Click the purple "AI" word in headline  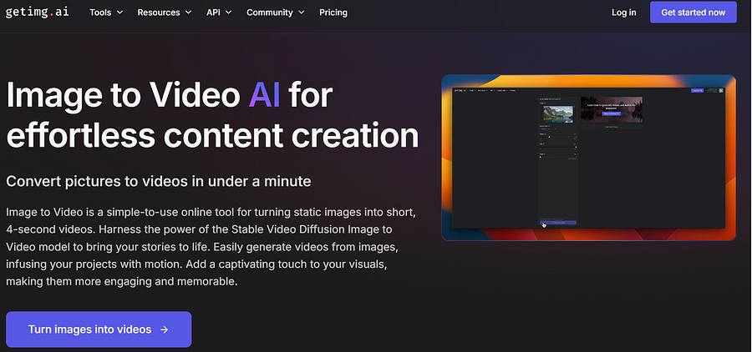point(264,95)
